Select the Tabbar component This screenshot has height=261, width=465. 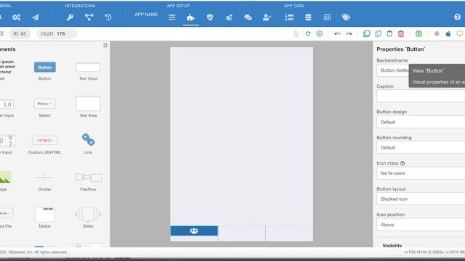(x=44, y=217)
